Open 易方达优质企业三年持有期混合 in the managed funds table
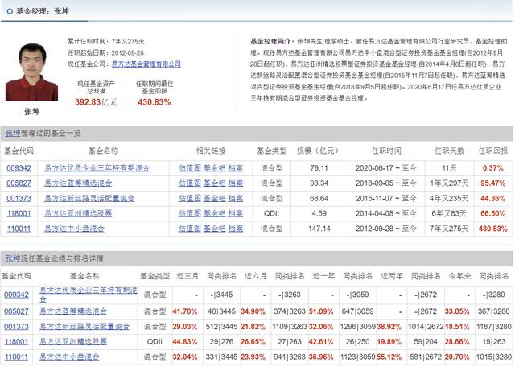Screen dimensions: 515x367 click(x=97, y=168)
